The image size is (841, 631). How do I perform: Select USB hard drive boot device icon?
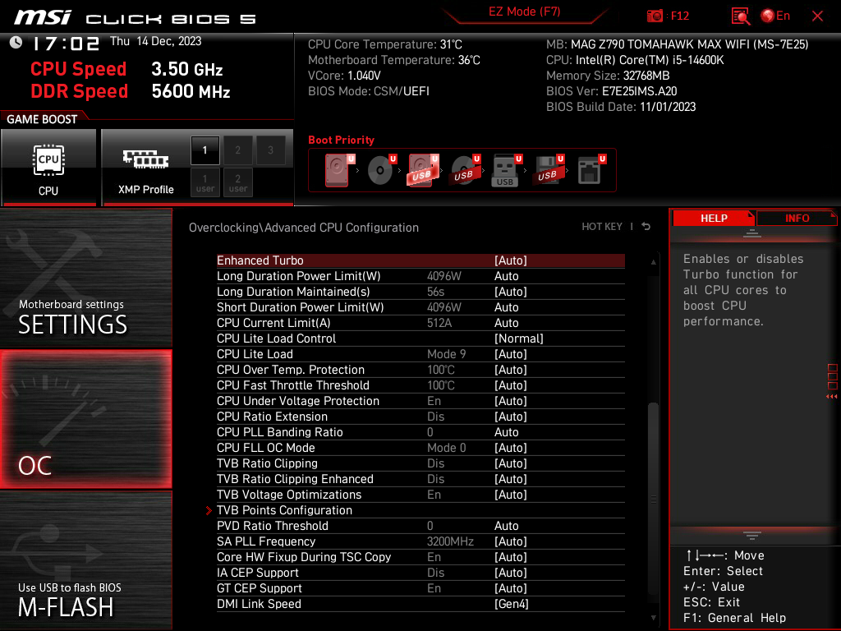pyautogui.click(x=423, y=170)
